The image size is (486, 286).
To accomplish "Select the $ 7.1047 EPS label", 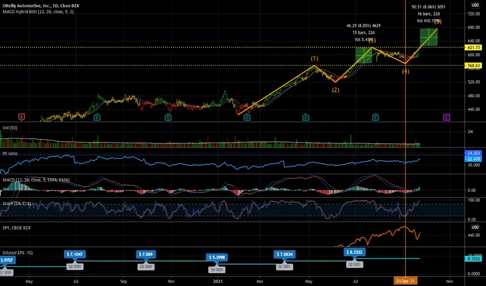I will click(x=75, y=254).
